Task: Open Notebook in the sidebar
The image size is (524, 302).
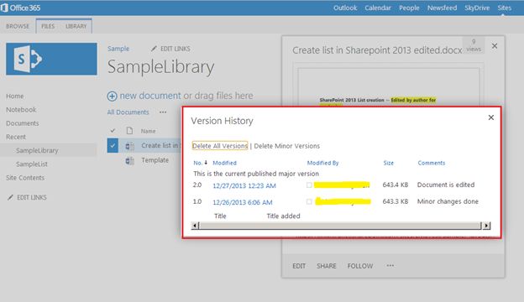Action: (21, 110)
